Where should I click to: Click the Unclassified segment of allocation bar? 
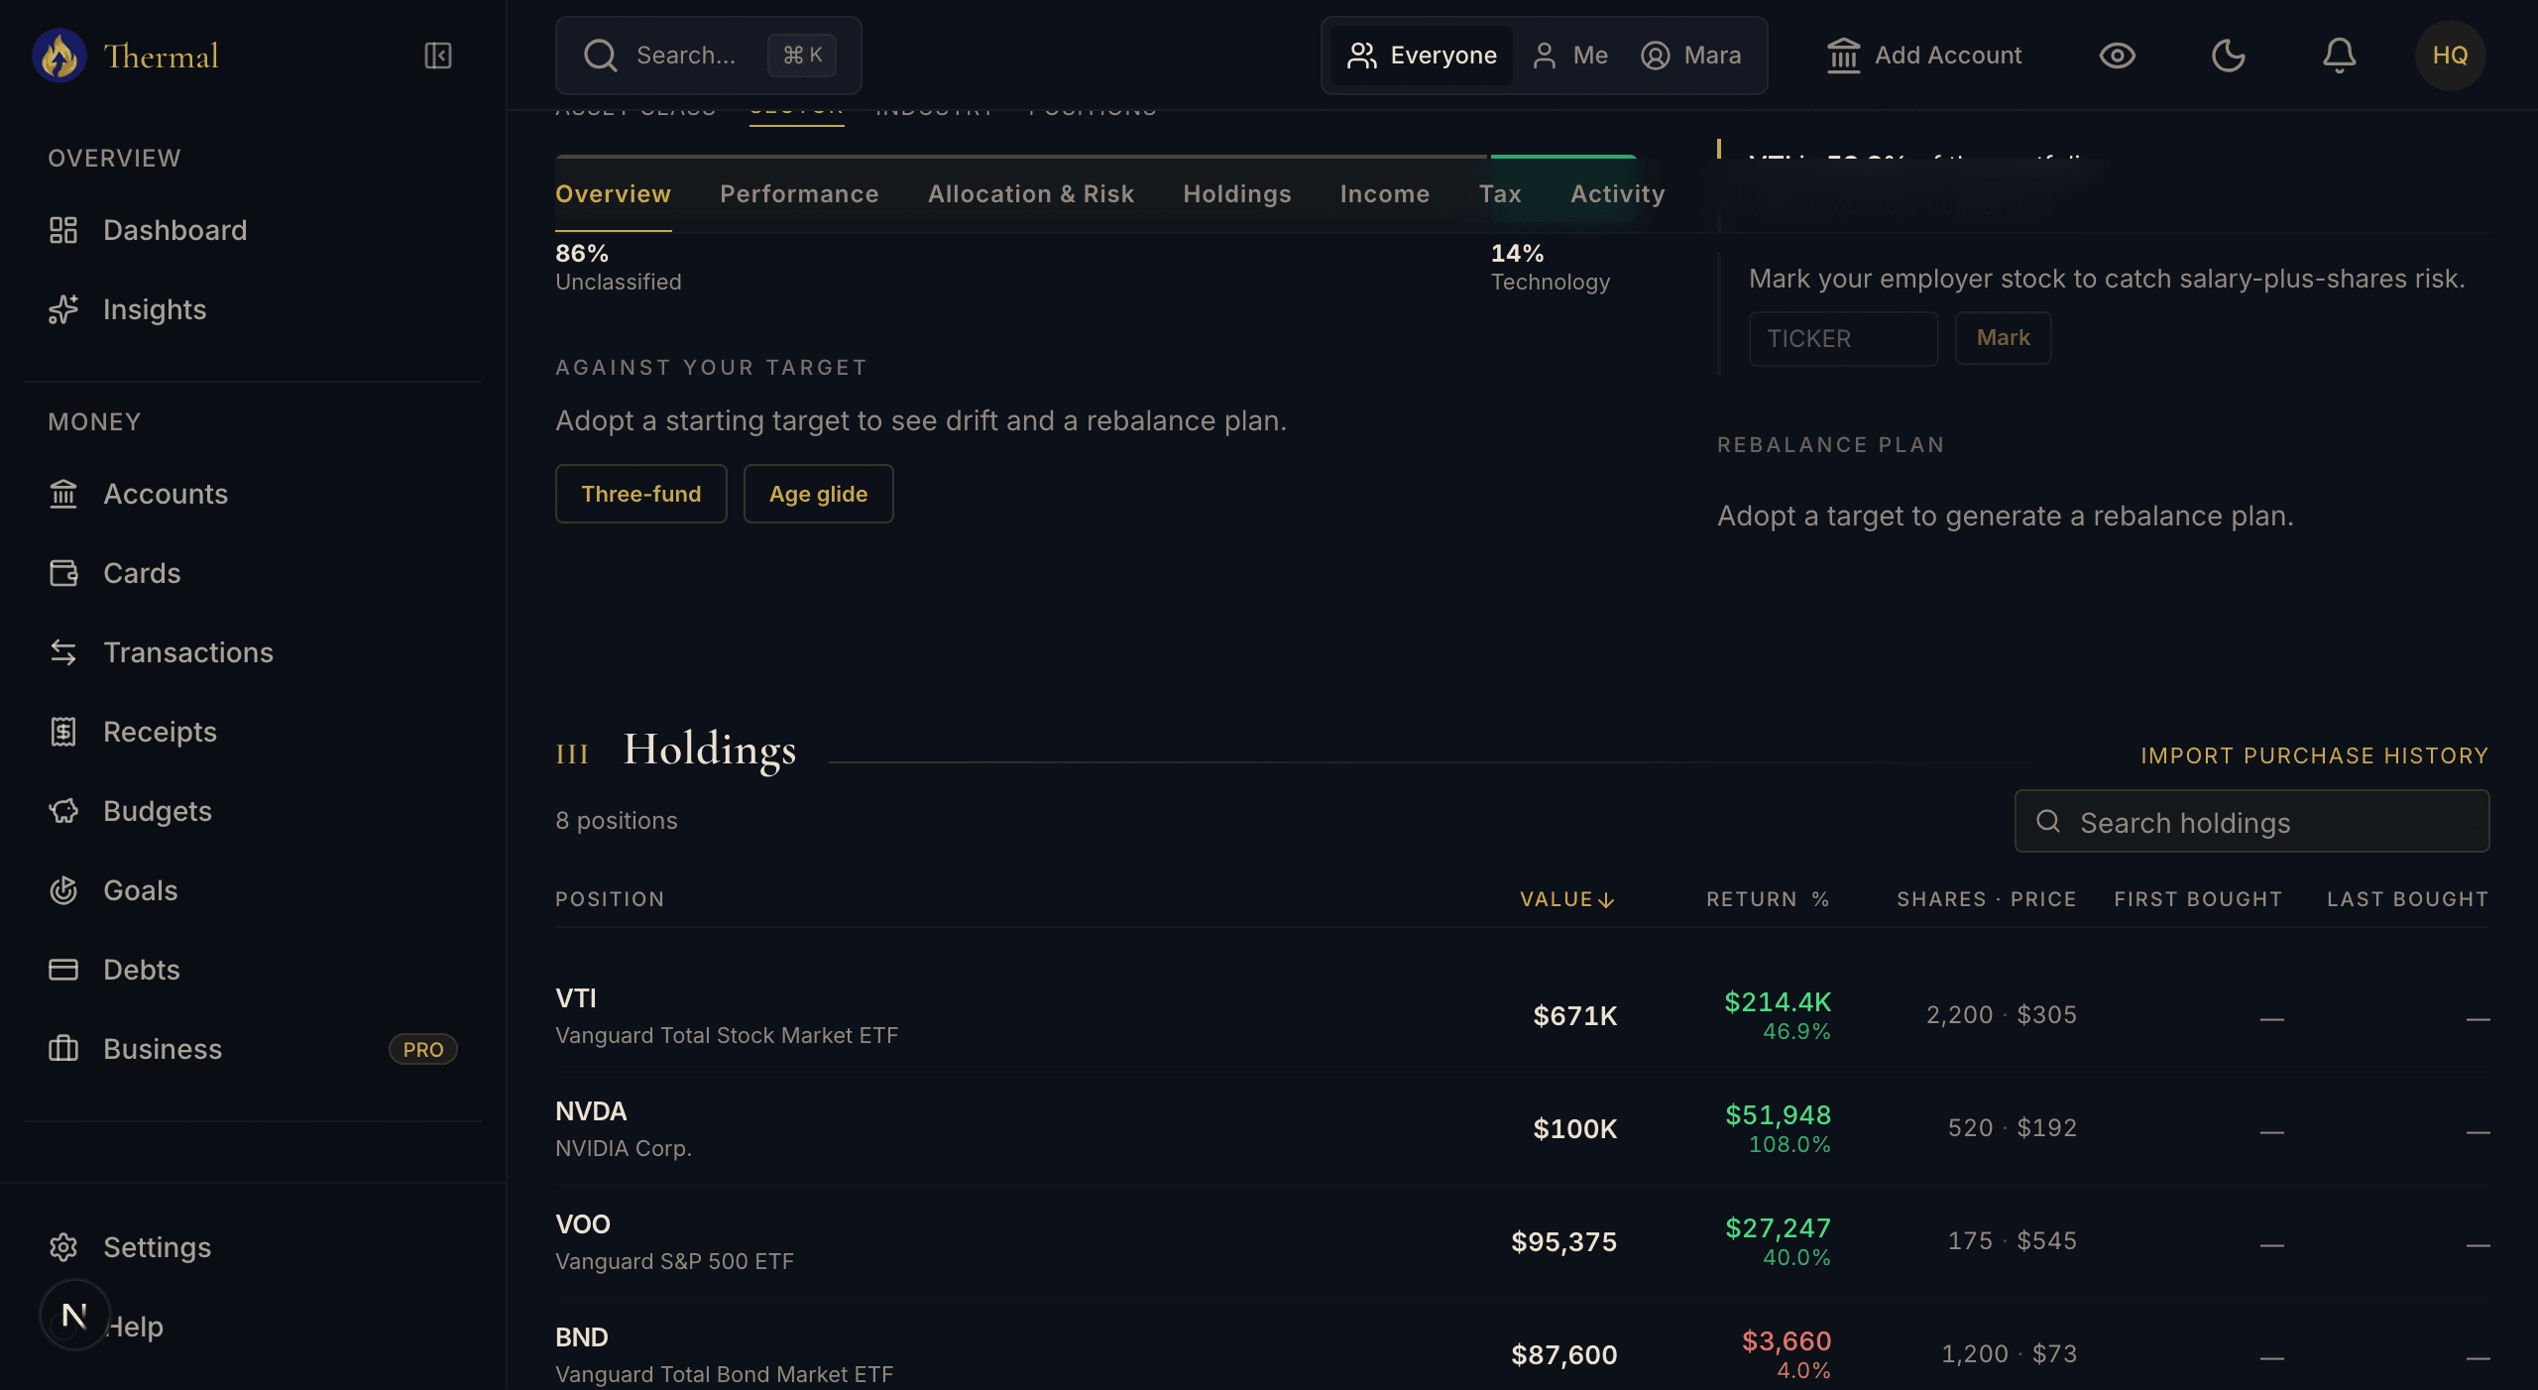click(x=1021, y=157)
